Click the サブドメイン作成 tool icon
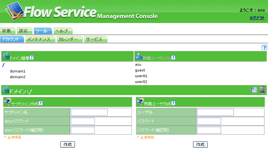This screenshot has width=268, height=149. point(7,102)
